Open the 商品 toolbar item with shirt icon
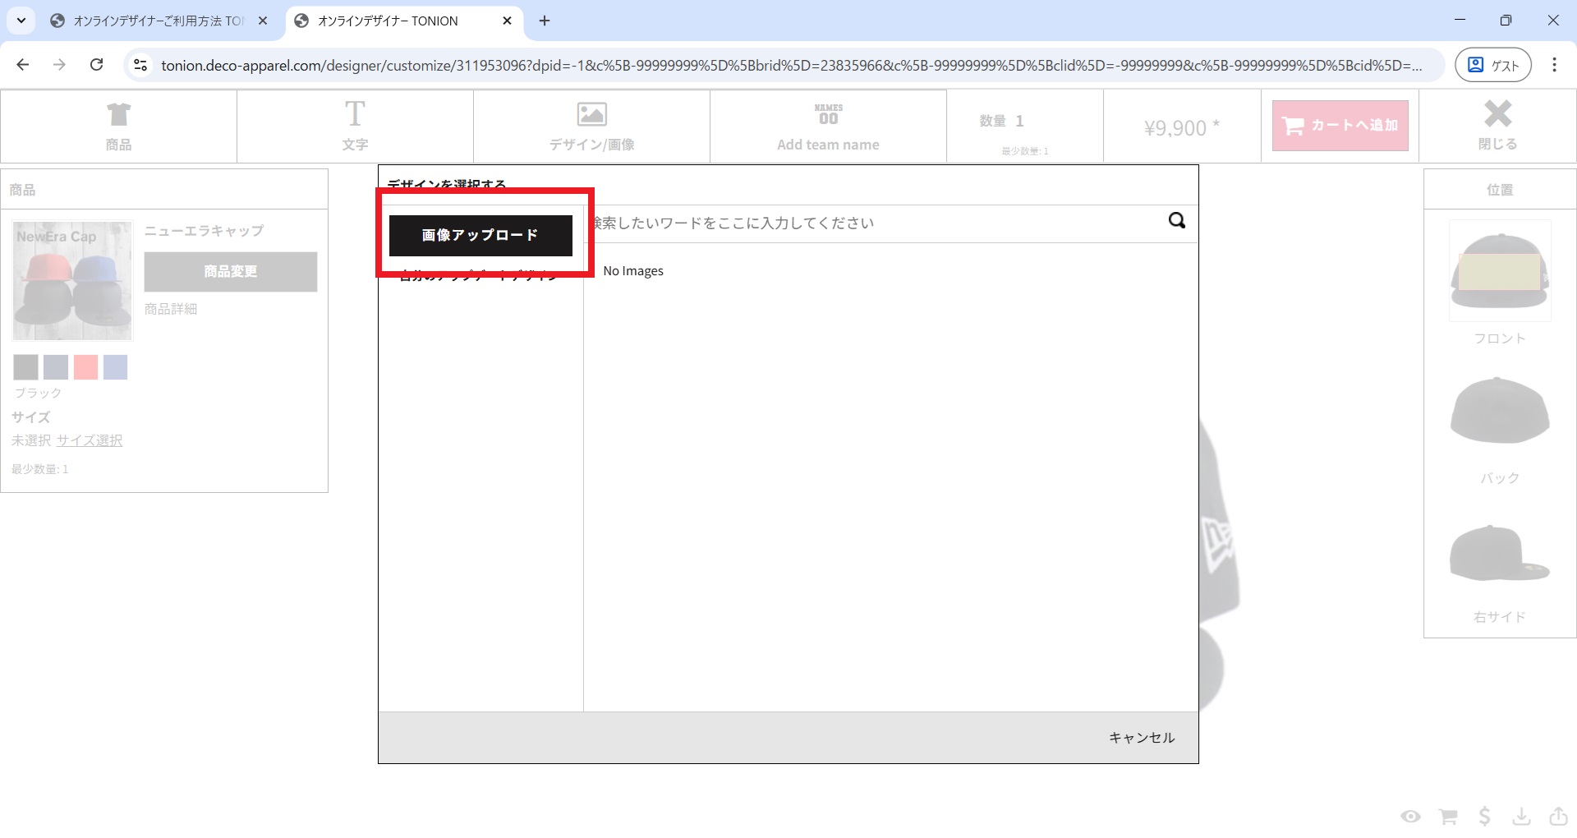Screen dimensions: 1577x838 [x=118, y=127]
